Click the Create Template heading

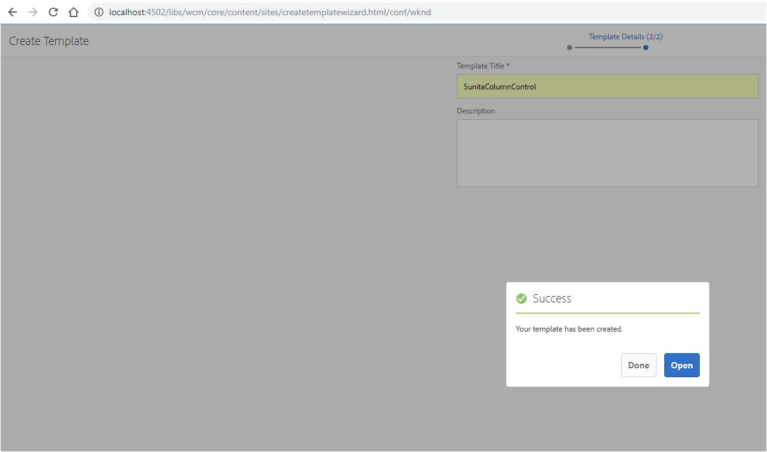coord(49,41)
